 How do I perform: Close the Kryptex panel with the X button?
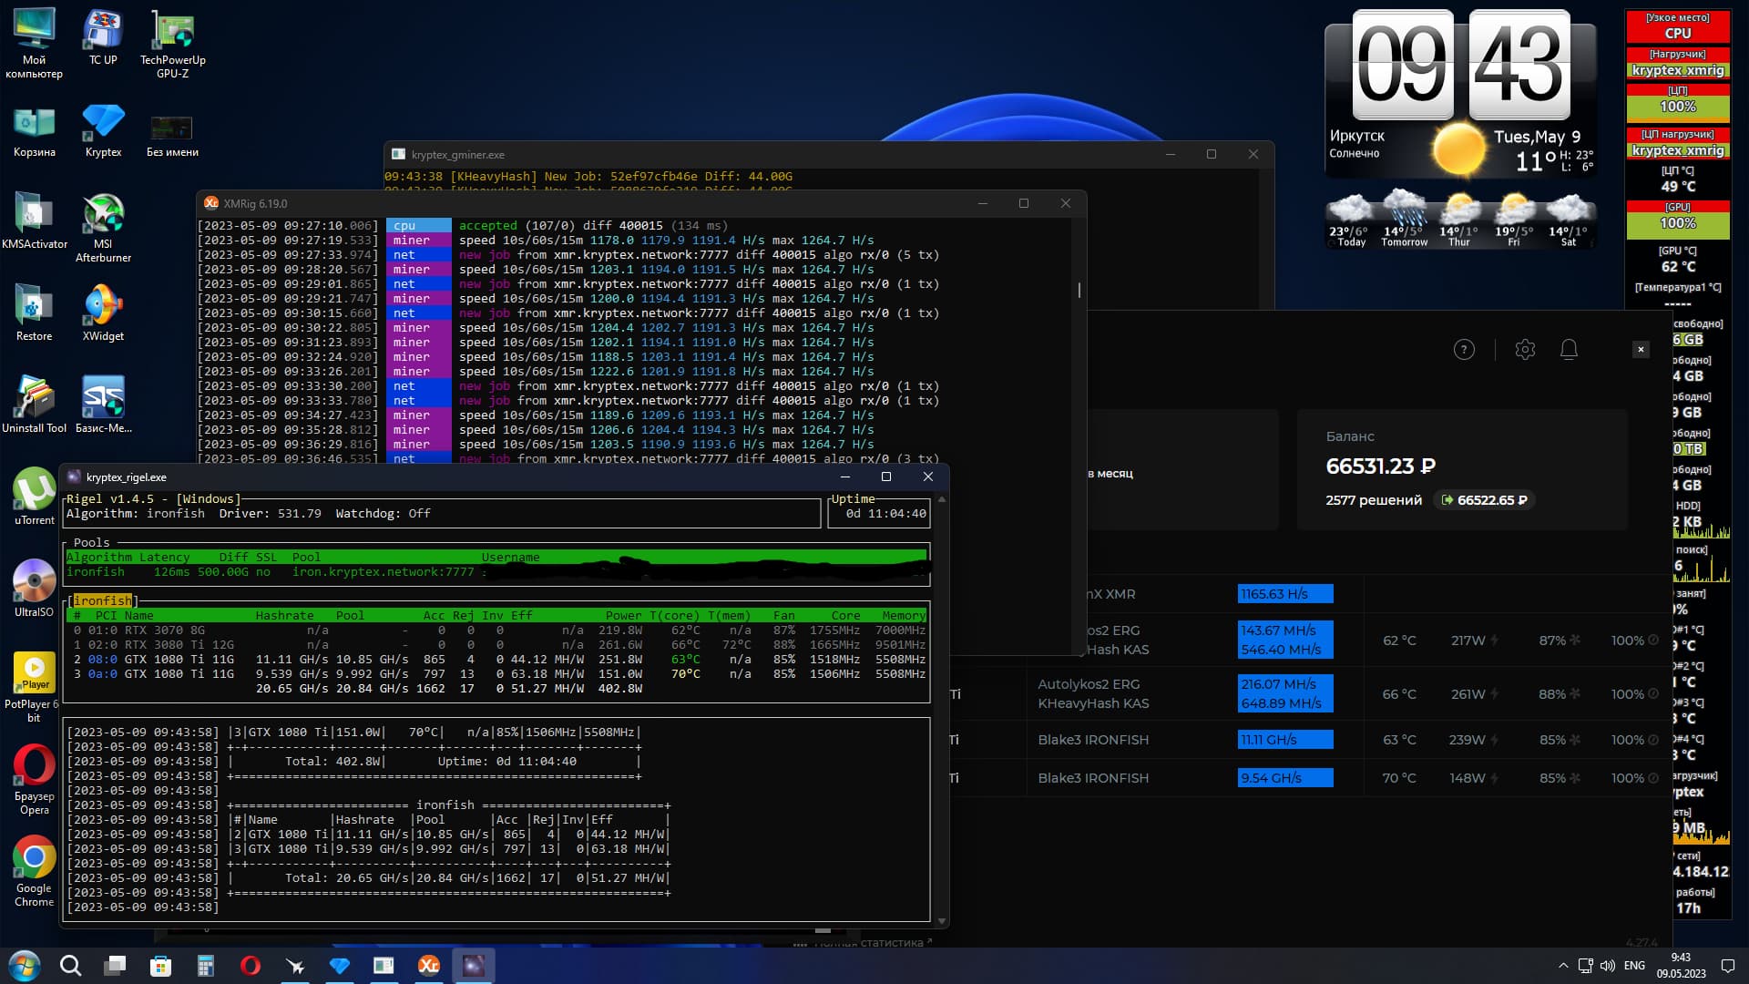click(1641, 349)
